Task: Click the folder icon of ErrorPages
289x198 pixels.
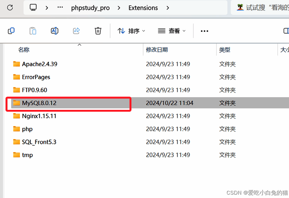Action: pyautogui.click(x=16, y=77)
